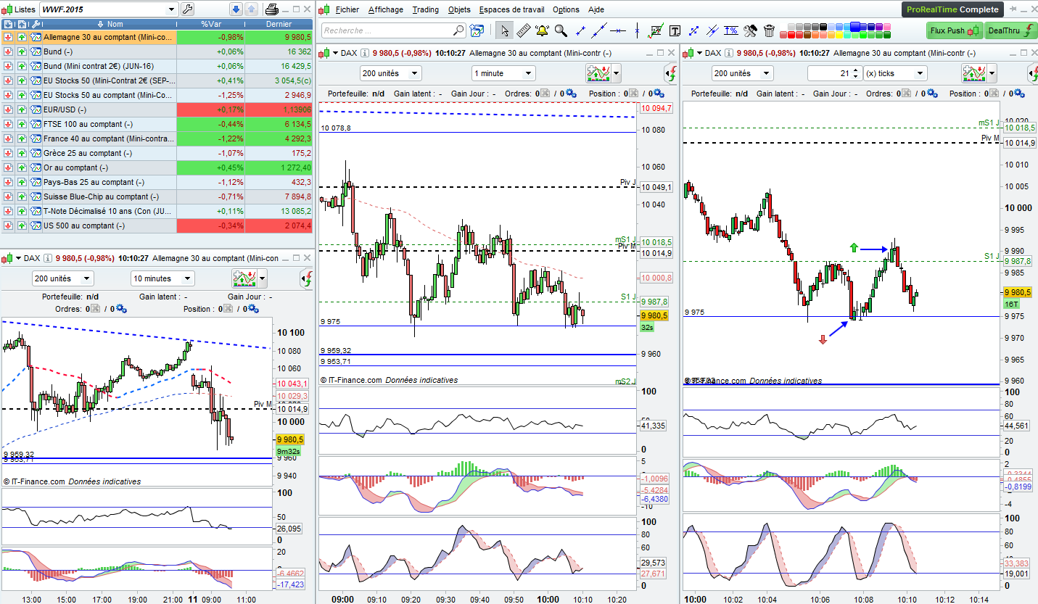
Task: Select the Pays-Bas 25 au comptant row
Action: [x=157, y=182]
